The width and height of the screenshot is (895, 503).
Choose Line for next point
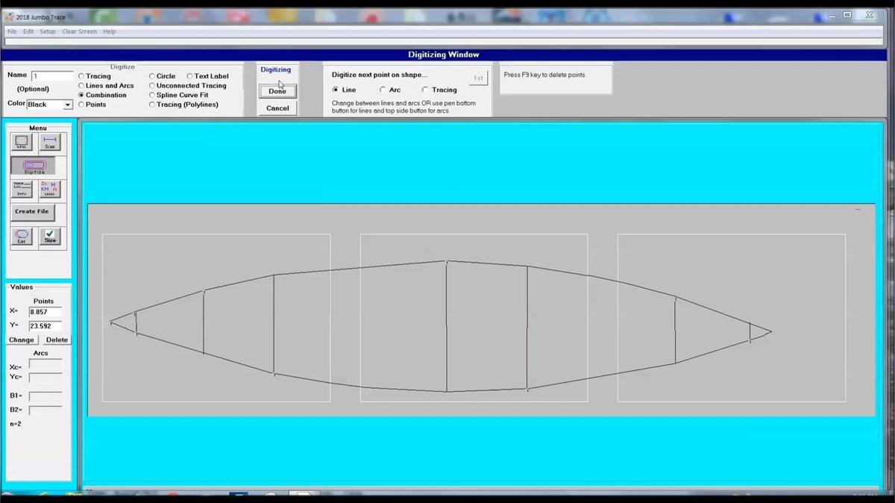coord(344,90)
